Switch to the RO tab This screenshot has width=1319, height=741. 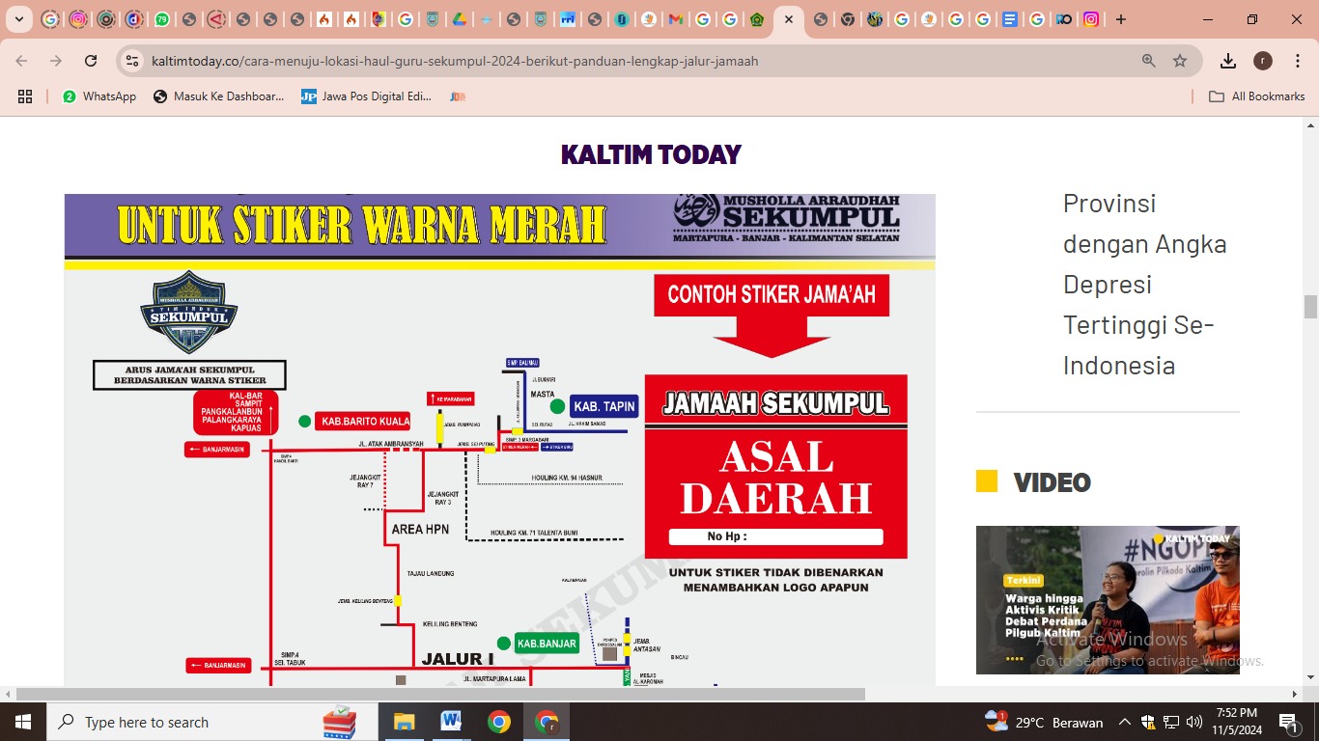point(1064,19)
